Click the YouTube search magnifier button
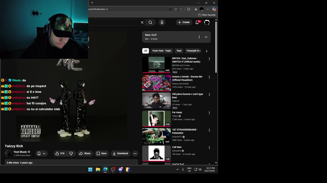 pyautogui.click(x=150, y=22)
